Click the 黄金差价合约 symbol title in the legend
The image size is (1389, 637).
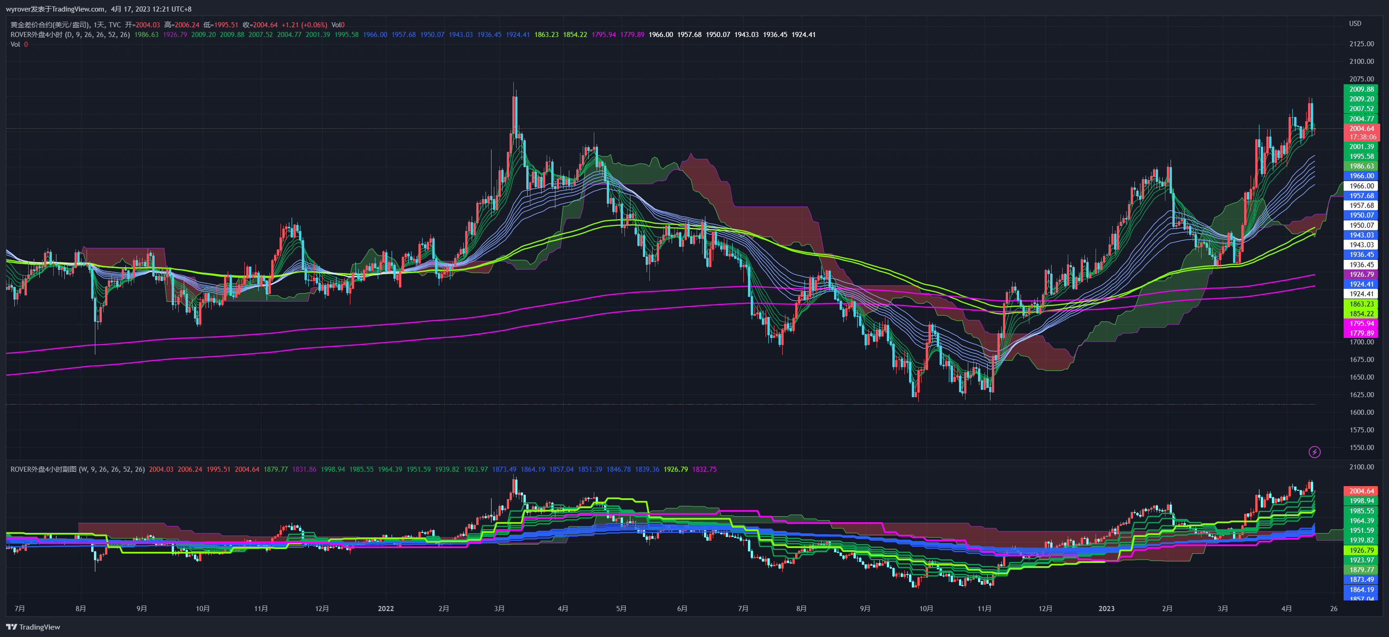pos(50,25)
